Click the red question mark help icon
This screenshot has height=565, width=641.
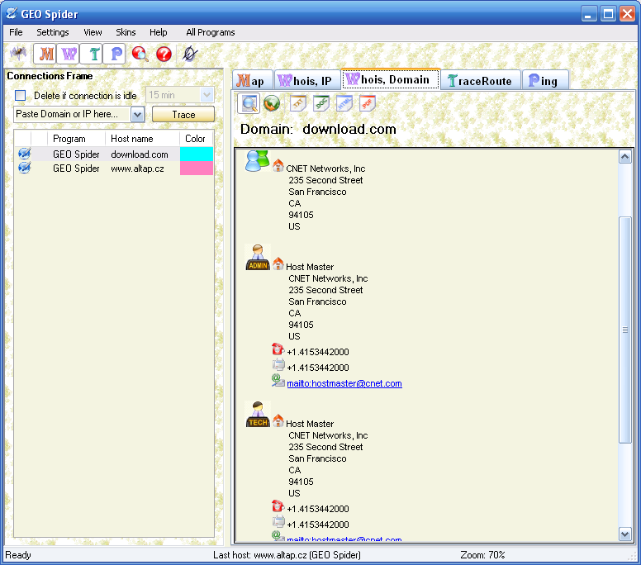coord(164,54)
